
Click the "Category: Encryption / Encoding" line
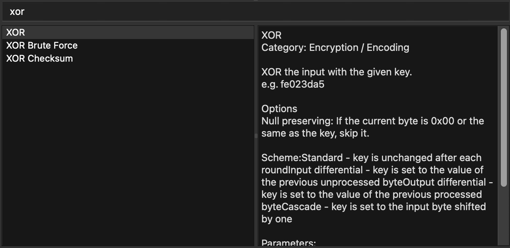(335, 48)
